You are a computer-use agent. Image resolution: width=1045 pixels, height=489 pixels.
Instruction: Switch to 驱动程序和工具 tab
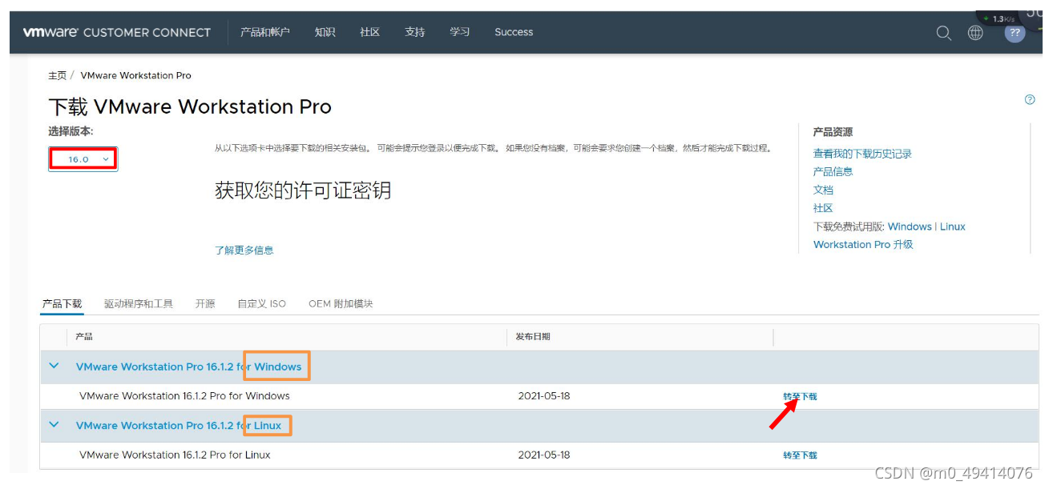(x=138, y=304)
